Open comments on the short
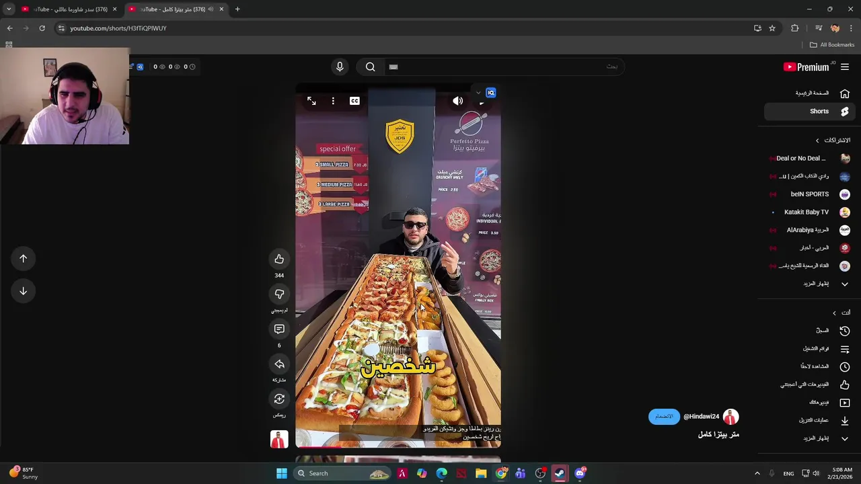 coord(279,329)
